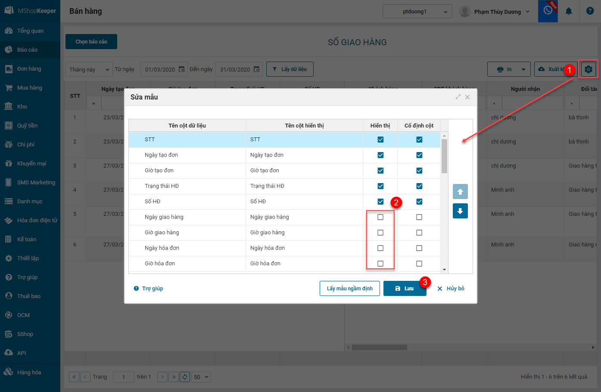
Task: Uncheck Hiển thị for Trạng thái HĐ
Action: [380, 186]
